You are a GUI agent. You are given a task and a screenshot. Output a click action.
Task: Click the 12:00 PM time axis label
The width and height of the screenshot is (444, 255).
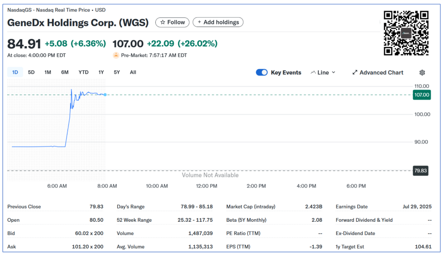(x=206, y=186)
